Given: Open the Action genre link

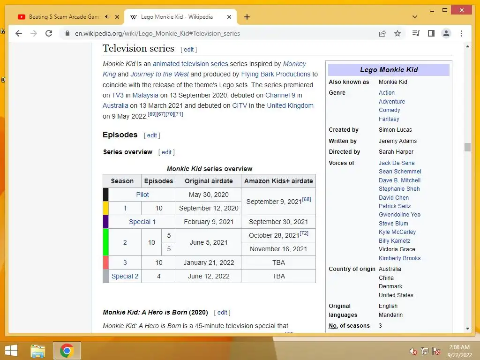Looking at the screenshot, I should tap(387, 93).
